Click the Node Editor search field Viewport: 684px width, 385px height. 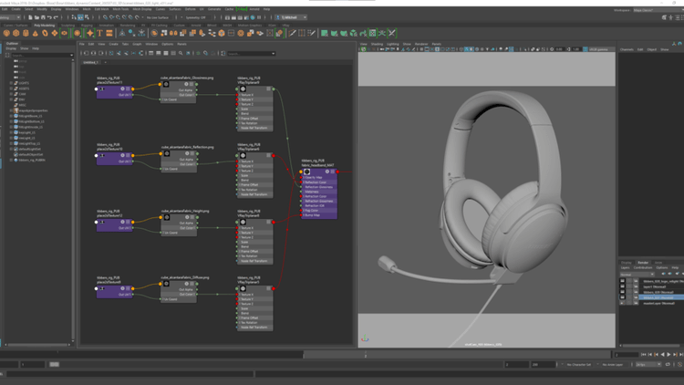[246, 53]
